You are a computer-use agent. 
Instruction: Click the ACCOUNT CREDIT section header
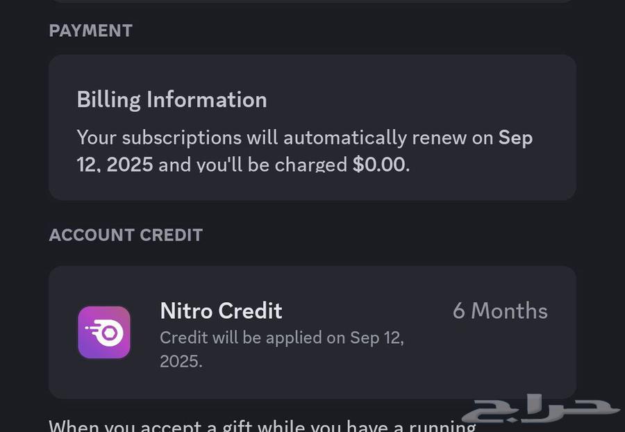pyautogui.click(x=126, y=235)
